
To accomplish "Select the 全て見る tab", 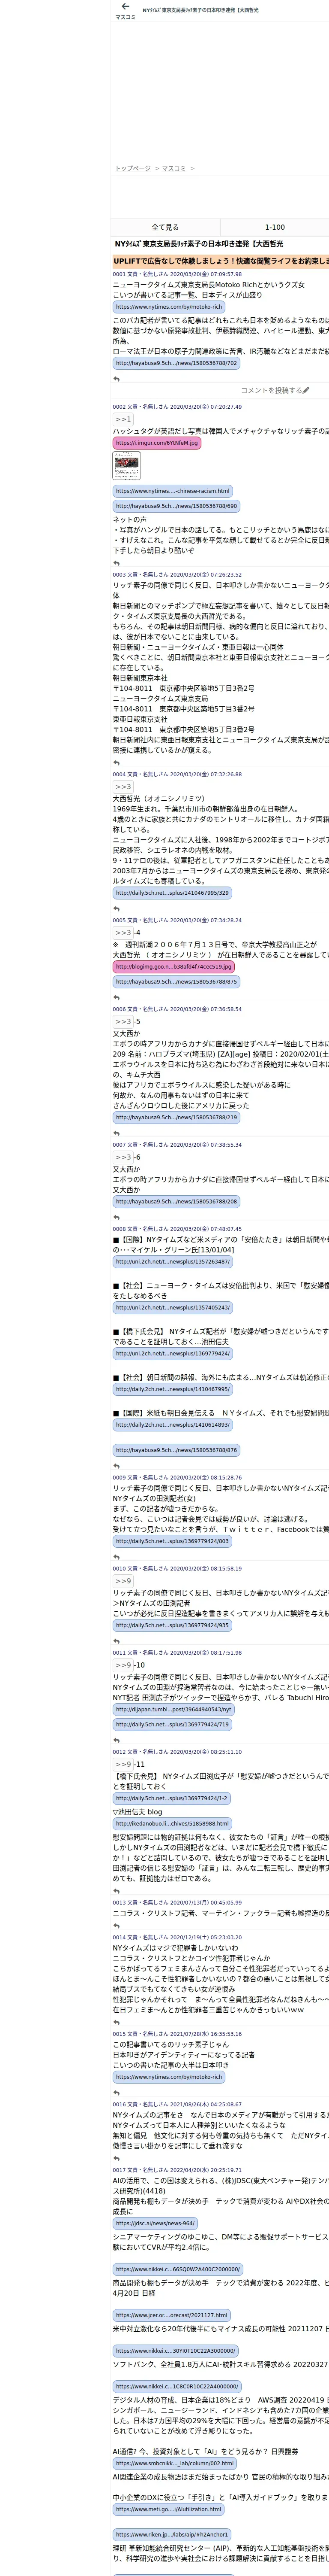I will 165,227.
